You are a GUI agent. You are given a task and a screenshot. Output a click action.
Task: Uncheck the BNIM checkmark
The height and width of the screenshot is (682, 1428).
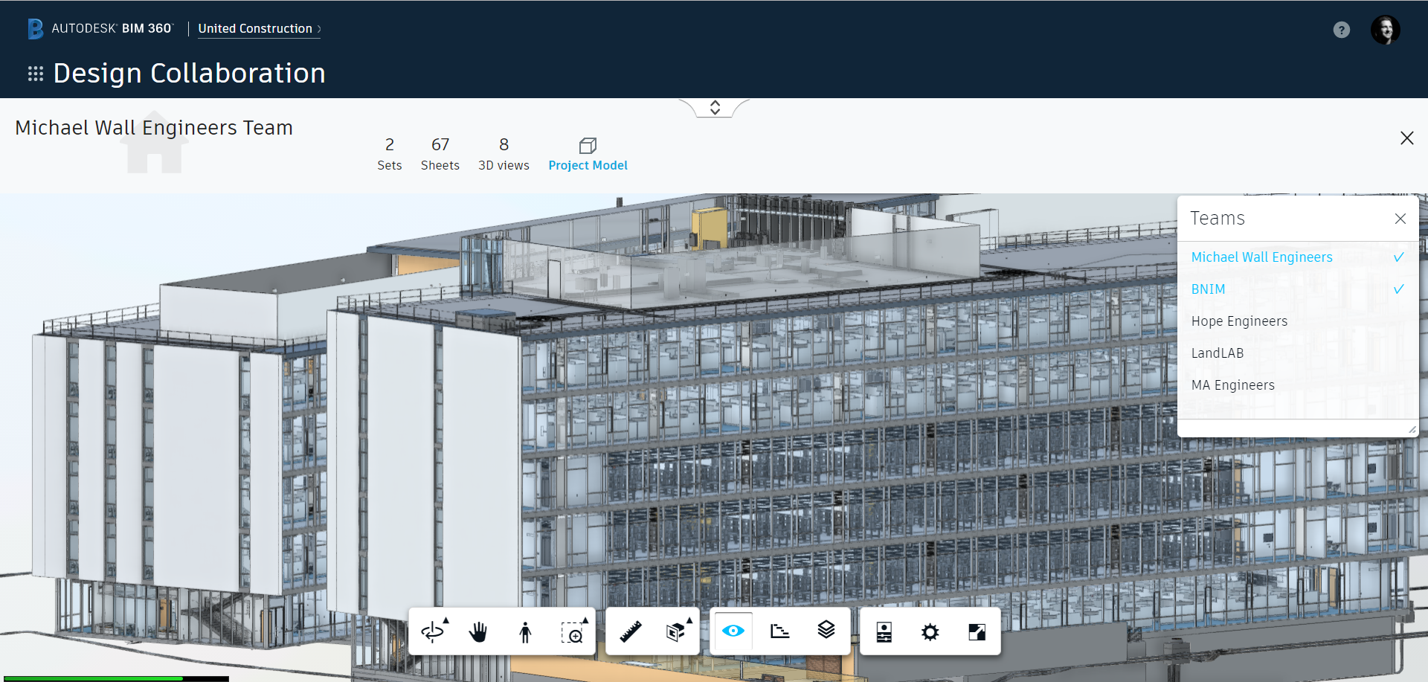point(1398,289)
